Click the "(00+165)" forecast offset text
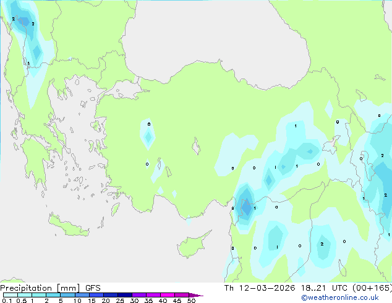392x303 pixels. [x=372, y=288]
